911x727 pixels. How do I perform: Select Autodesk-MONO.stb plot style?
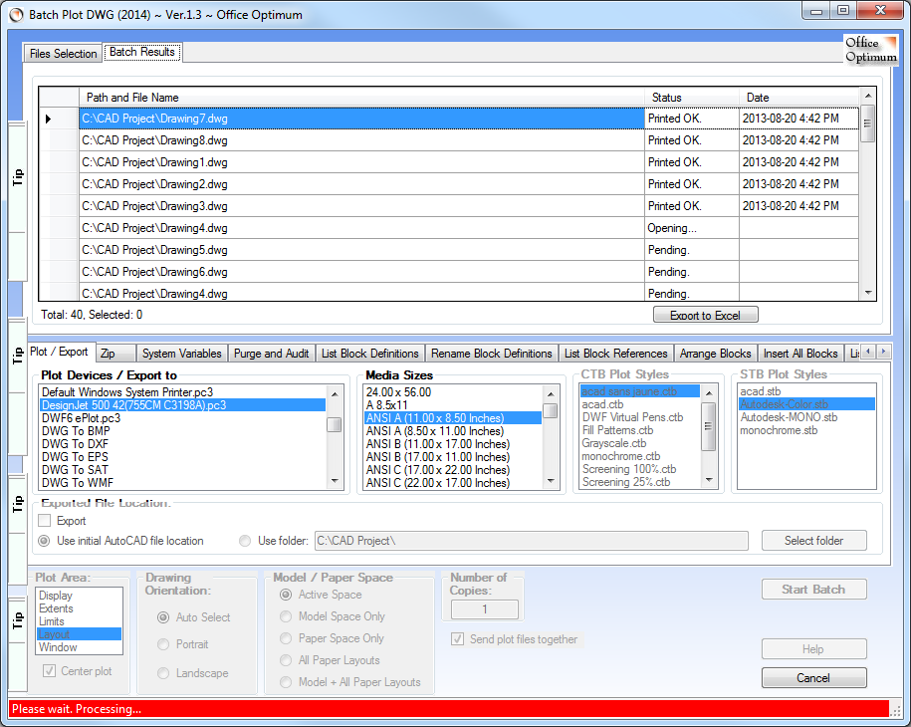[806, 417]
